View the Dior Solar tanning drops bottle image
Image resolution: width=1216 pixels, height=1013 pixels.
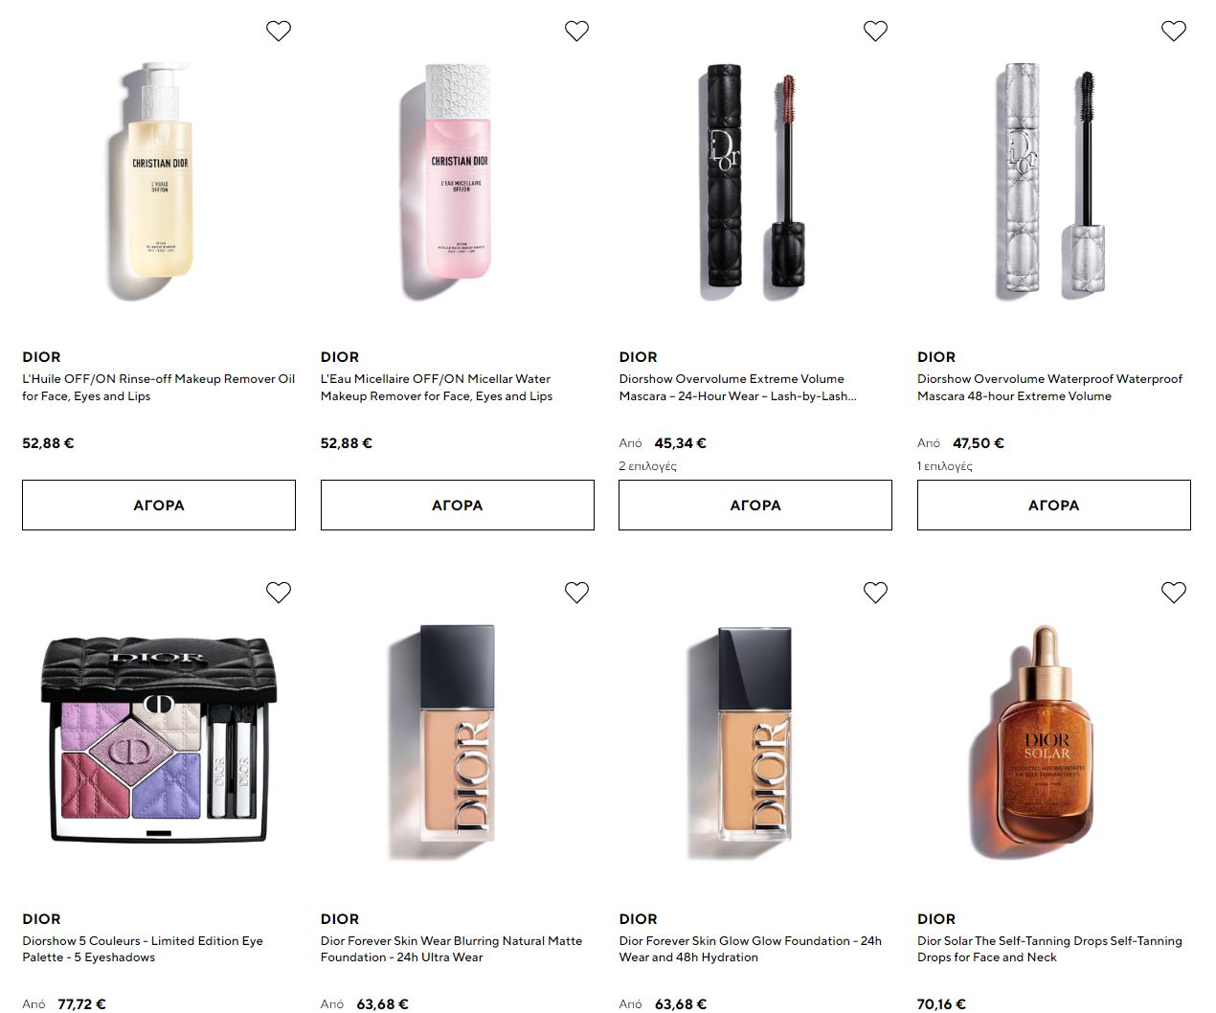(x=1046, y=739)
